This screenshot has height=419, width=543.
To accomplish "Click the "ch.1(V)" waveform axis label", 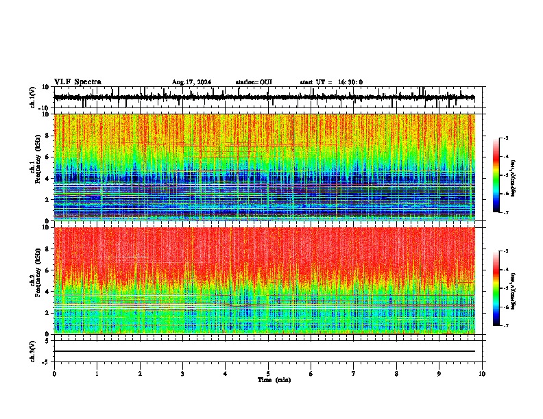I will [x=33, y=97].
